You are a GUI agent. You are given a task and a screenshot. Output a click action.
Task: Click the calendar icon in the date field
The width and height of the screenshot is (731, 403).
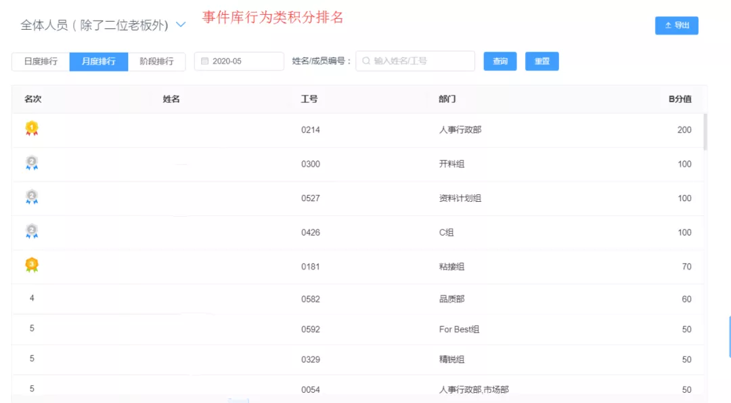(x=205, y=61)
